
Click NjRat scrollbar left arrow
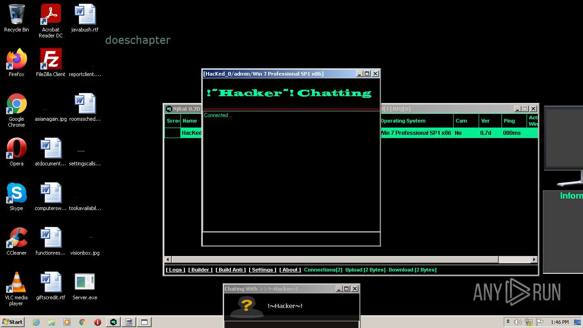pos(168,260)
